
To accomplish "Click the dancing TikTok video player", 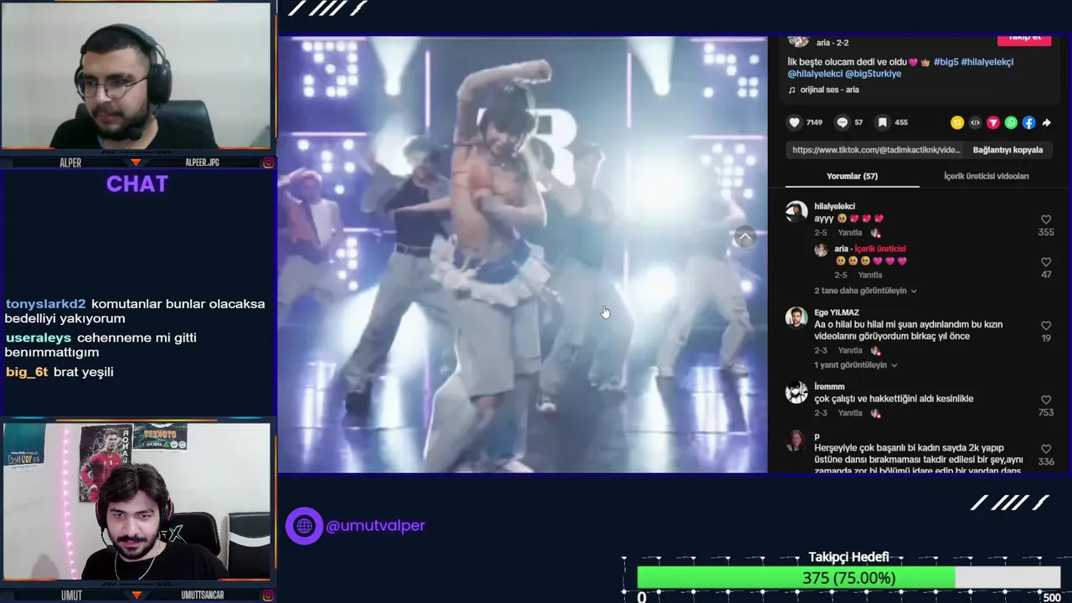I will pyautogui.click(x=523, y=255).
